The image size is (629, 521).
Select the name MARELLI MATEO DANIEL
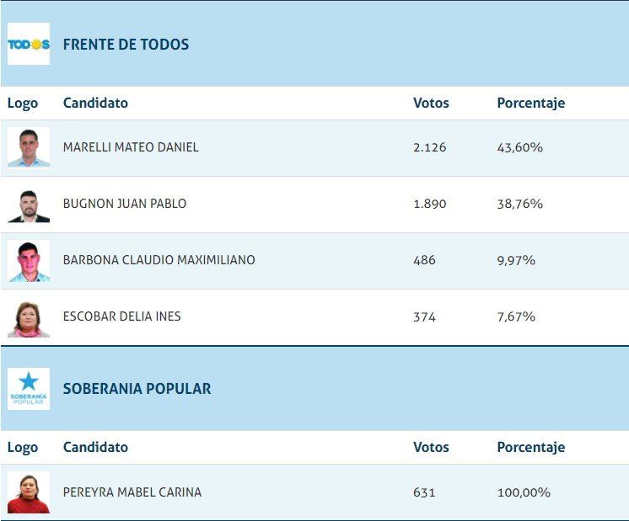tap(131, 147)
